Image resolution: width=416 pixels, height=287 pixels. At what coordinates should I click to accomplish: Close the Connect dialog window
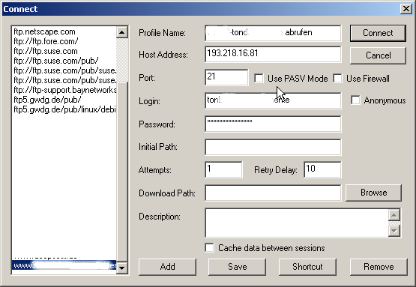tap(406, 9)
